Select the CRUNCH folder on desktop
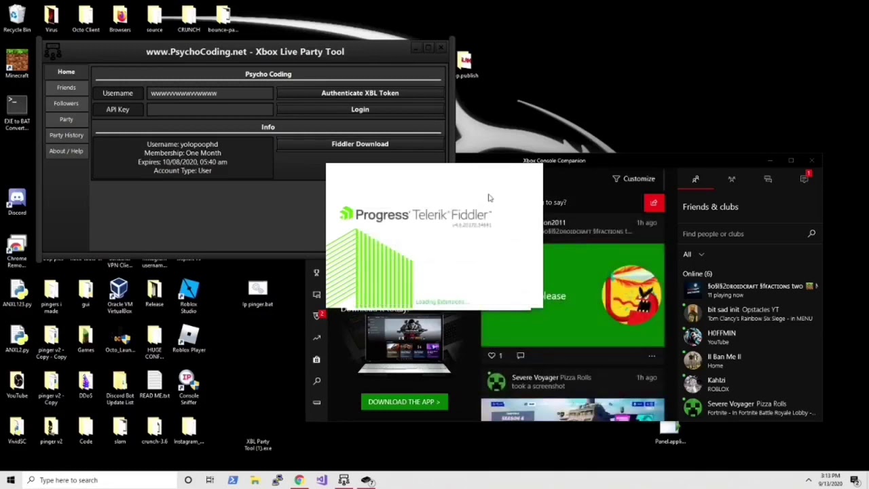Screen dimensions: 869x489 (189, 19)
